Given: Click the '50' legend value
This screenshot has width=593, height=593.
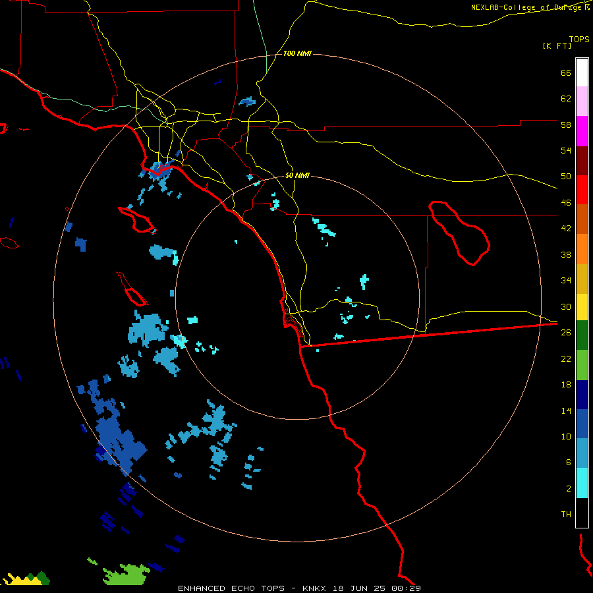Looking at the screenshot, I should (566, 176).
